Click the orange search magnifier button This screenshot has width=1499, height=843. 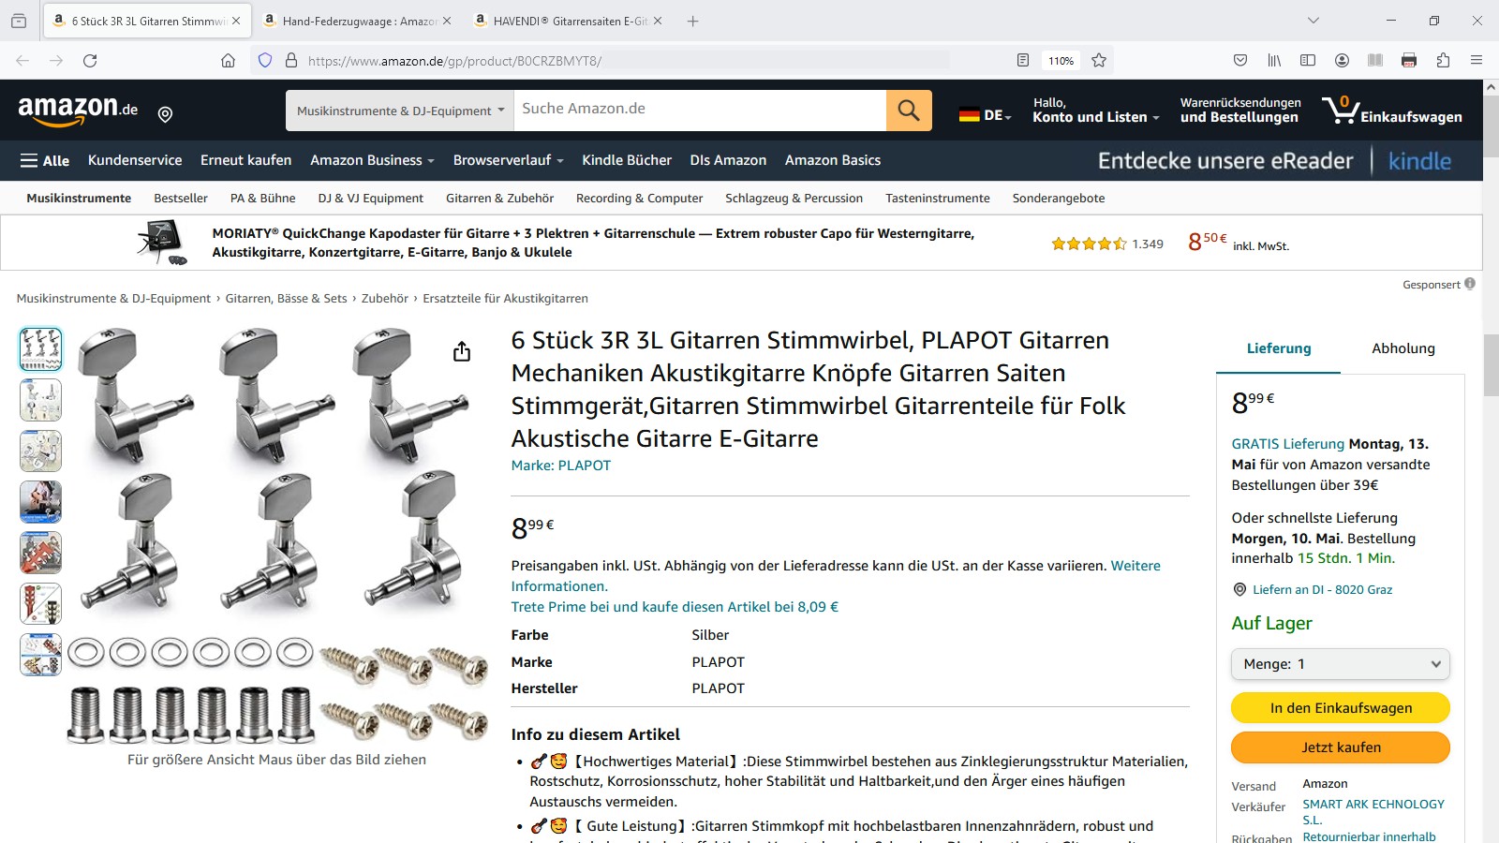[x=909, y=111]
